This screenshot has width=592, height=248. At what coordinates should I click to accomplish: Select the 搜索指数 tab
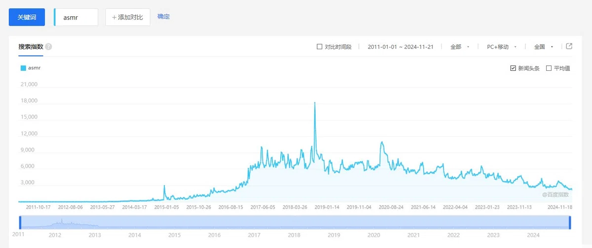[x=31, y=47]
